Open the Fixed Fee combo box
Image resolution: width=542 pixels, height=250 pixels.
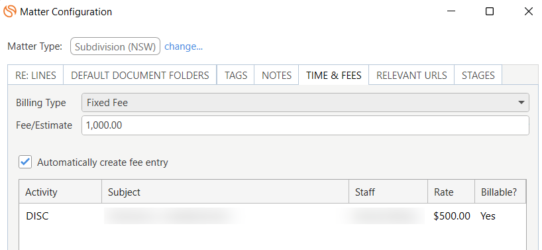pos(305,103)
